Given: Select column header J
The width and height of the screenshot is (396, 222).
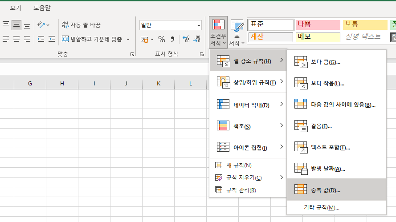Looking at the screenshot, I should (126, 83).
